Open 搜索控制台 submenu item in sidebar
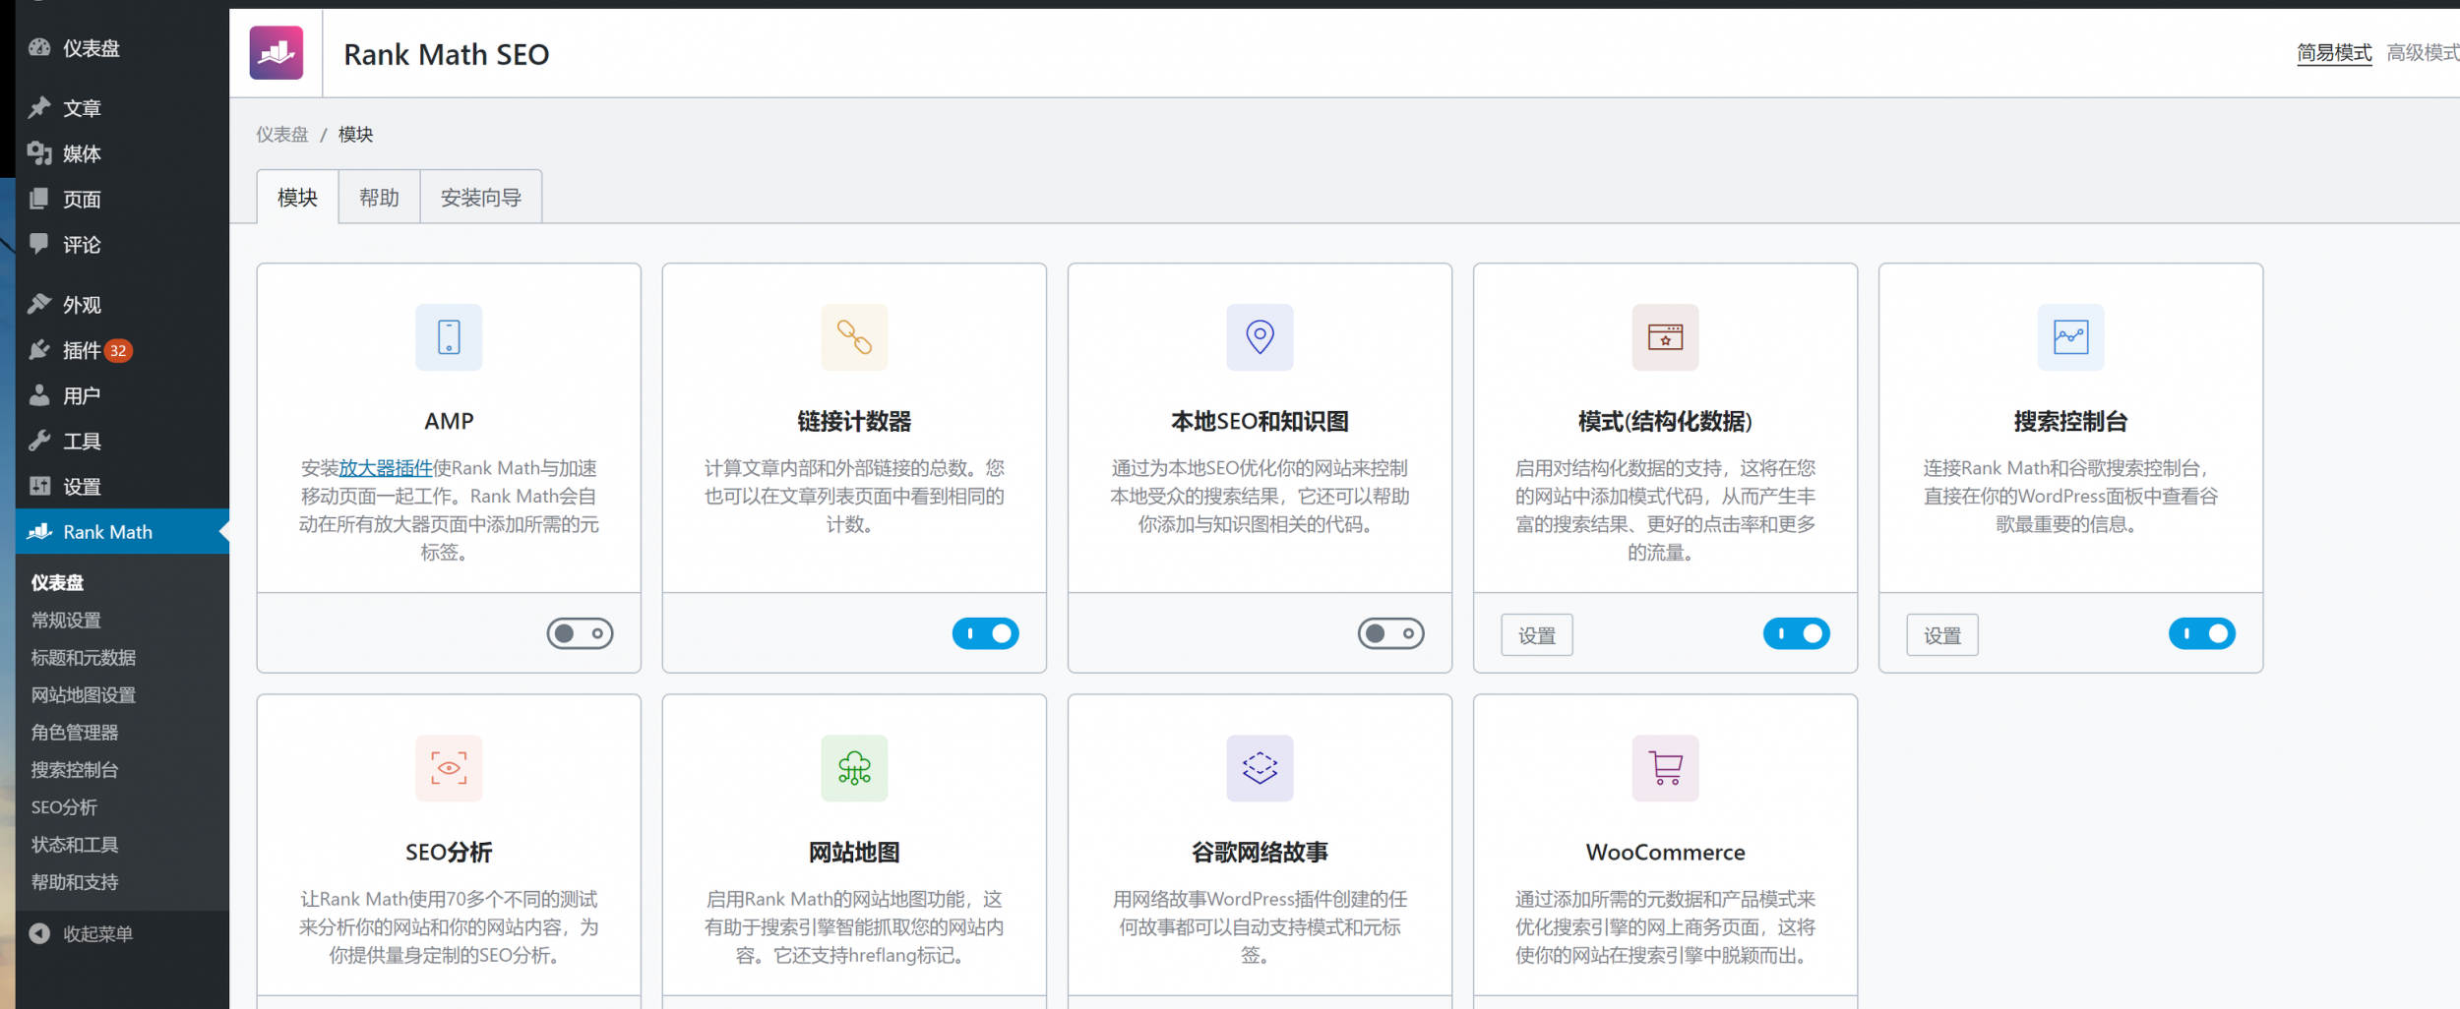 75,769
